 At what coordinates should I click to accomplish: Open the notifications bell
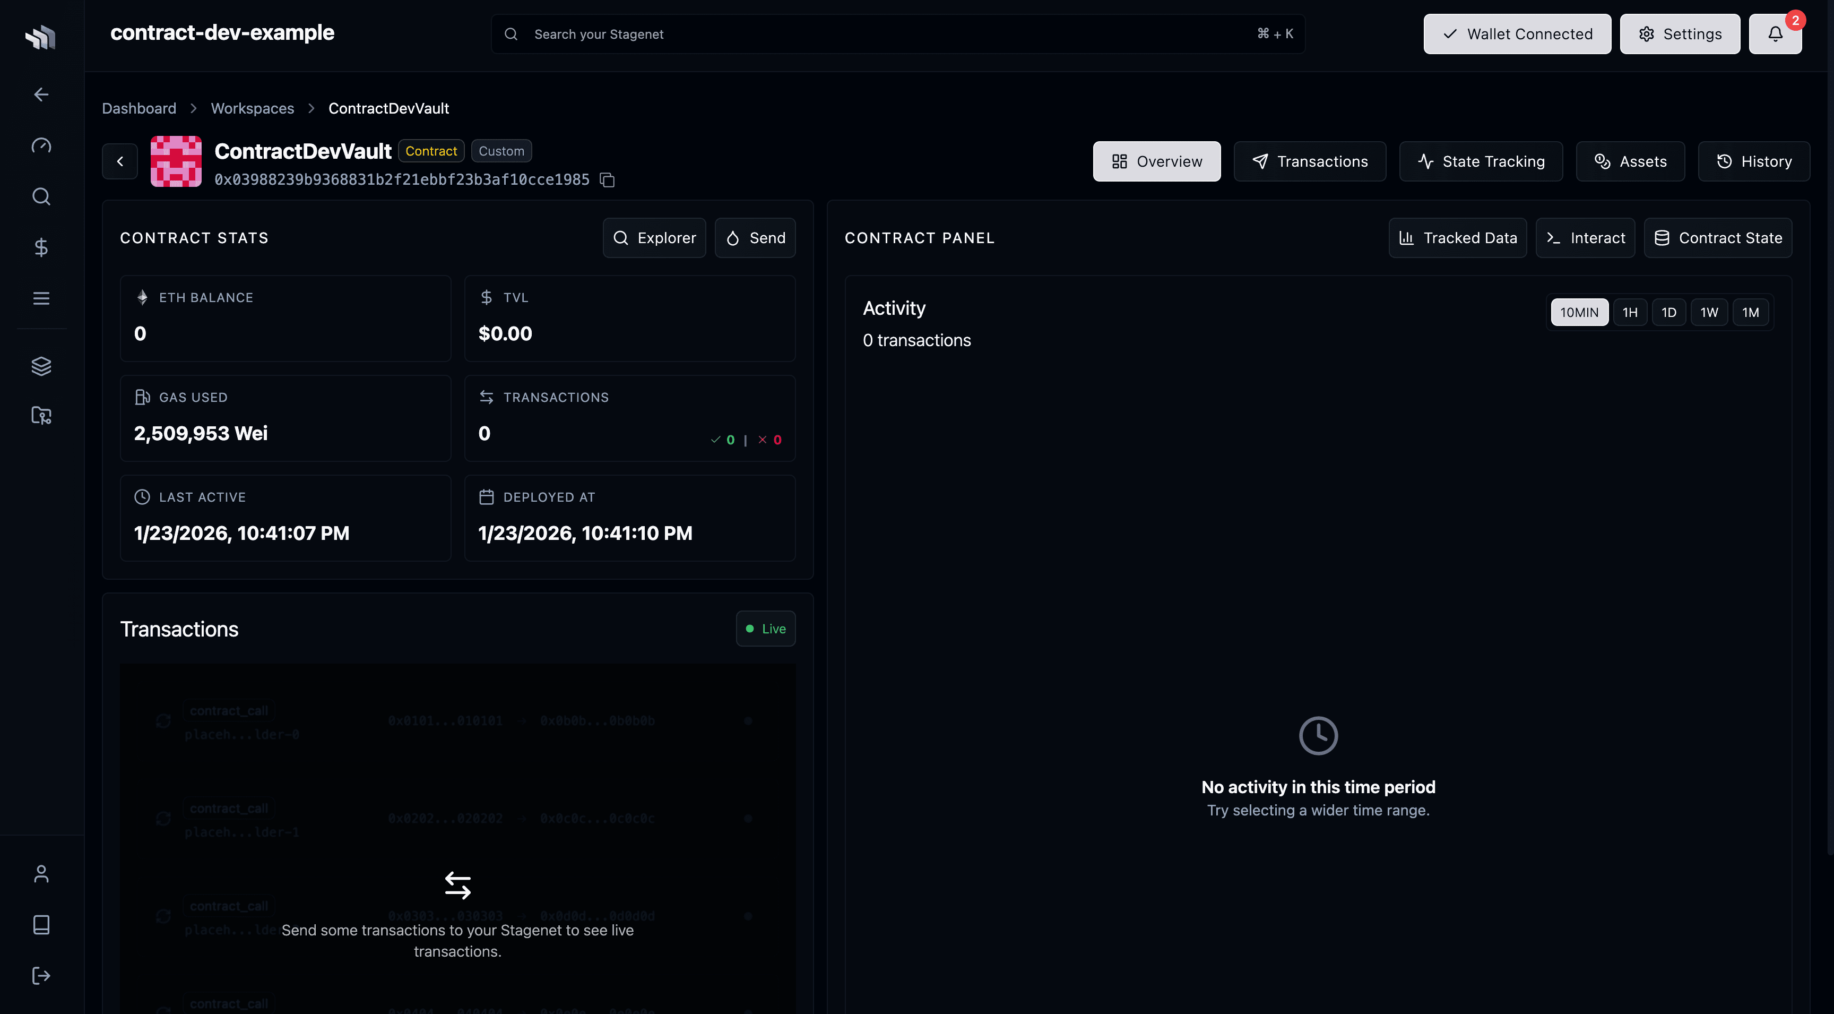pyautogui.click(x=1775, y=33)
